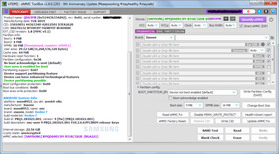Open the empty model dropdown next to Brand
This screenshot has height=154, width=279.
222,37
